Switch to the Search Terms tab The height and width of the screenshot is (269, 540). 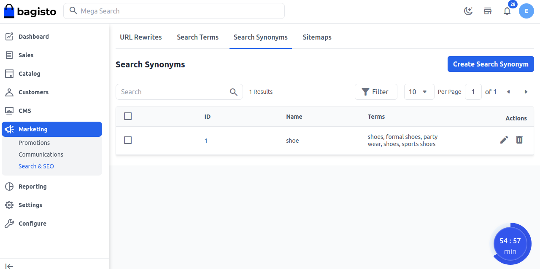tap(197, 37)
